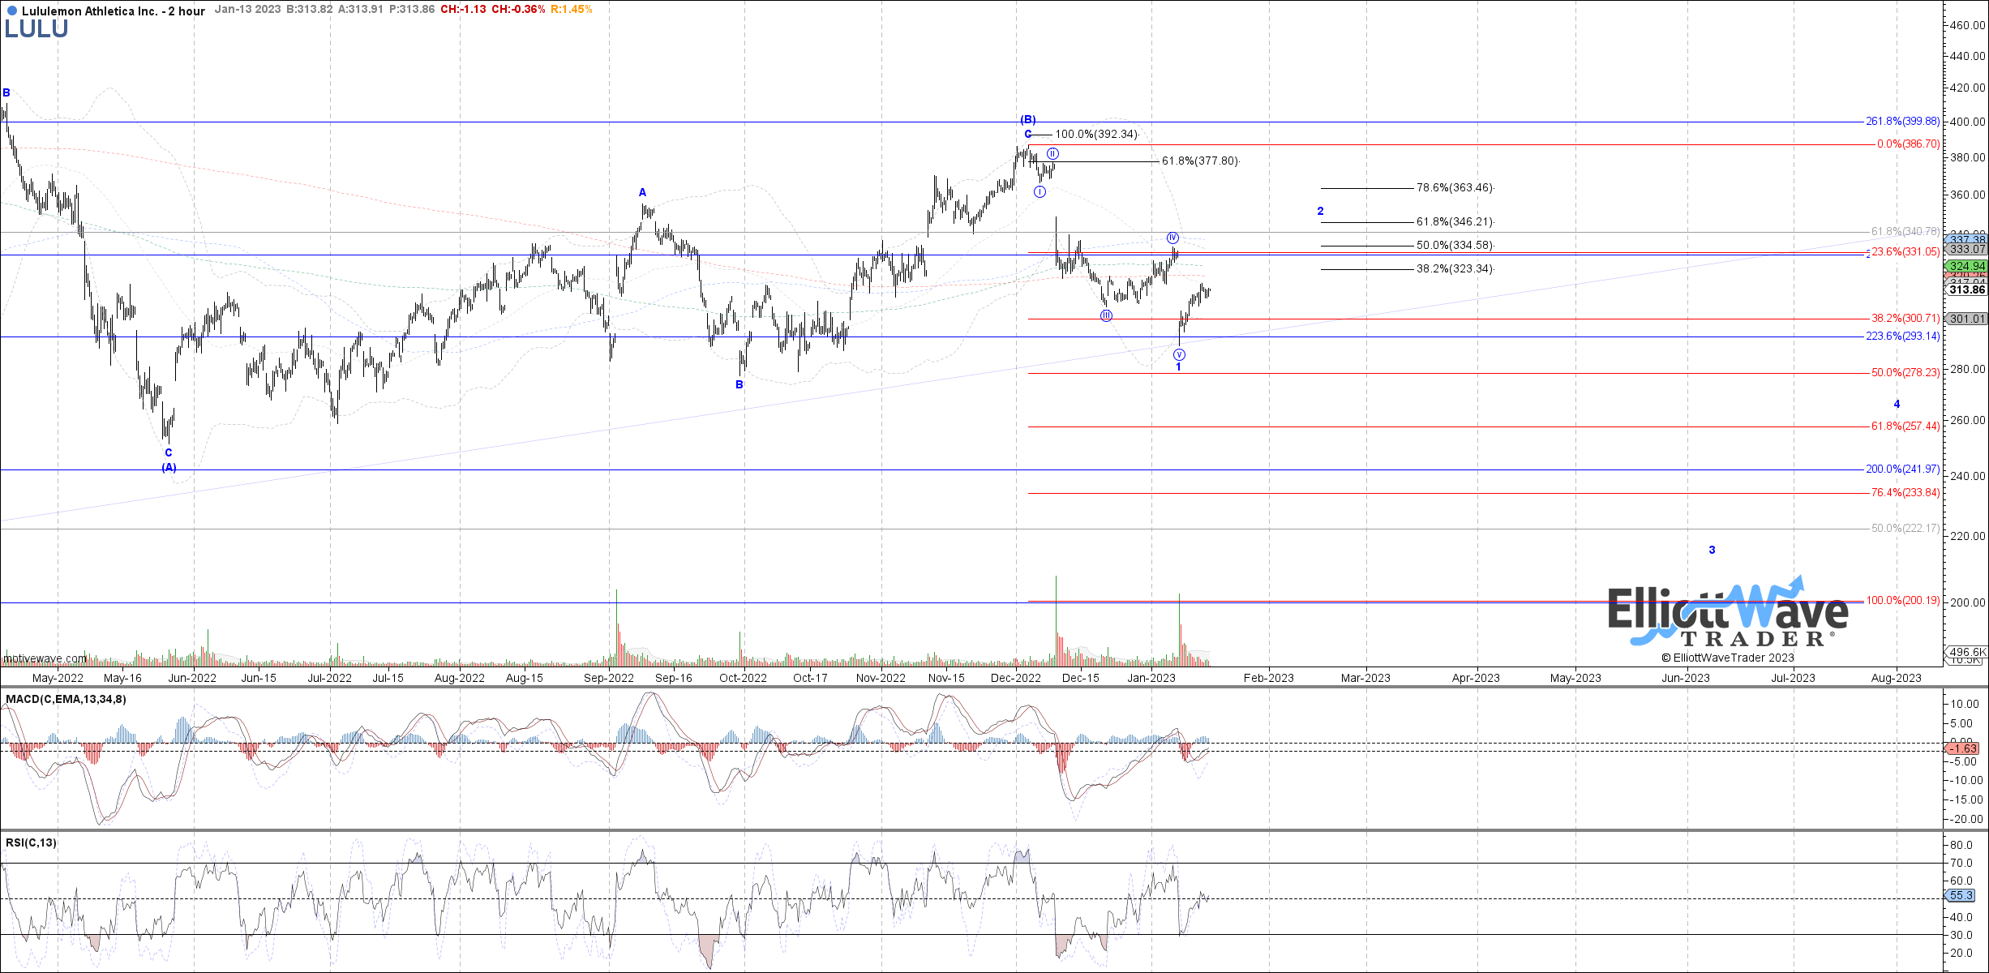Click the percent change 'CH:-0.36%'
1989x973 pixels.
[518, 10]
